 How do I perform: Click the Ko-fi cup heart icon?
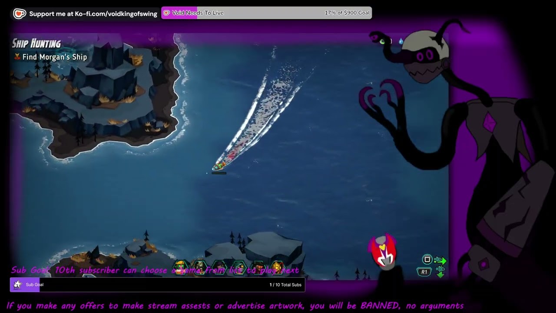[x=20, y=13]
